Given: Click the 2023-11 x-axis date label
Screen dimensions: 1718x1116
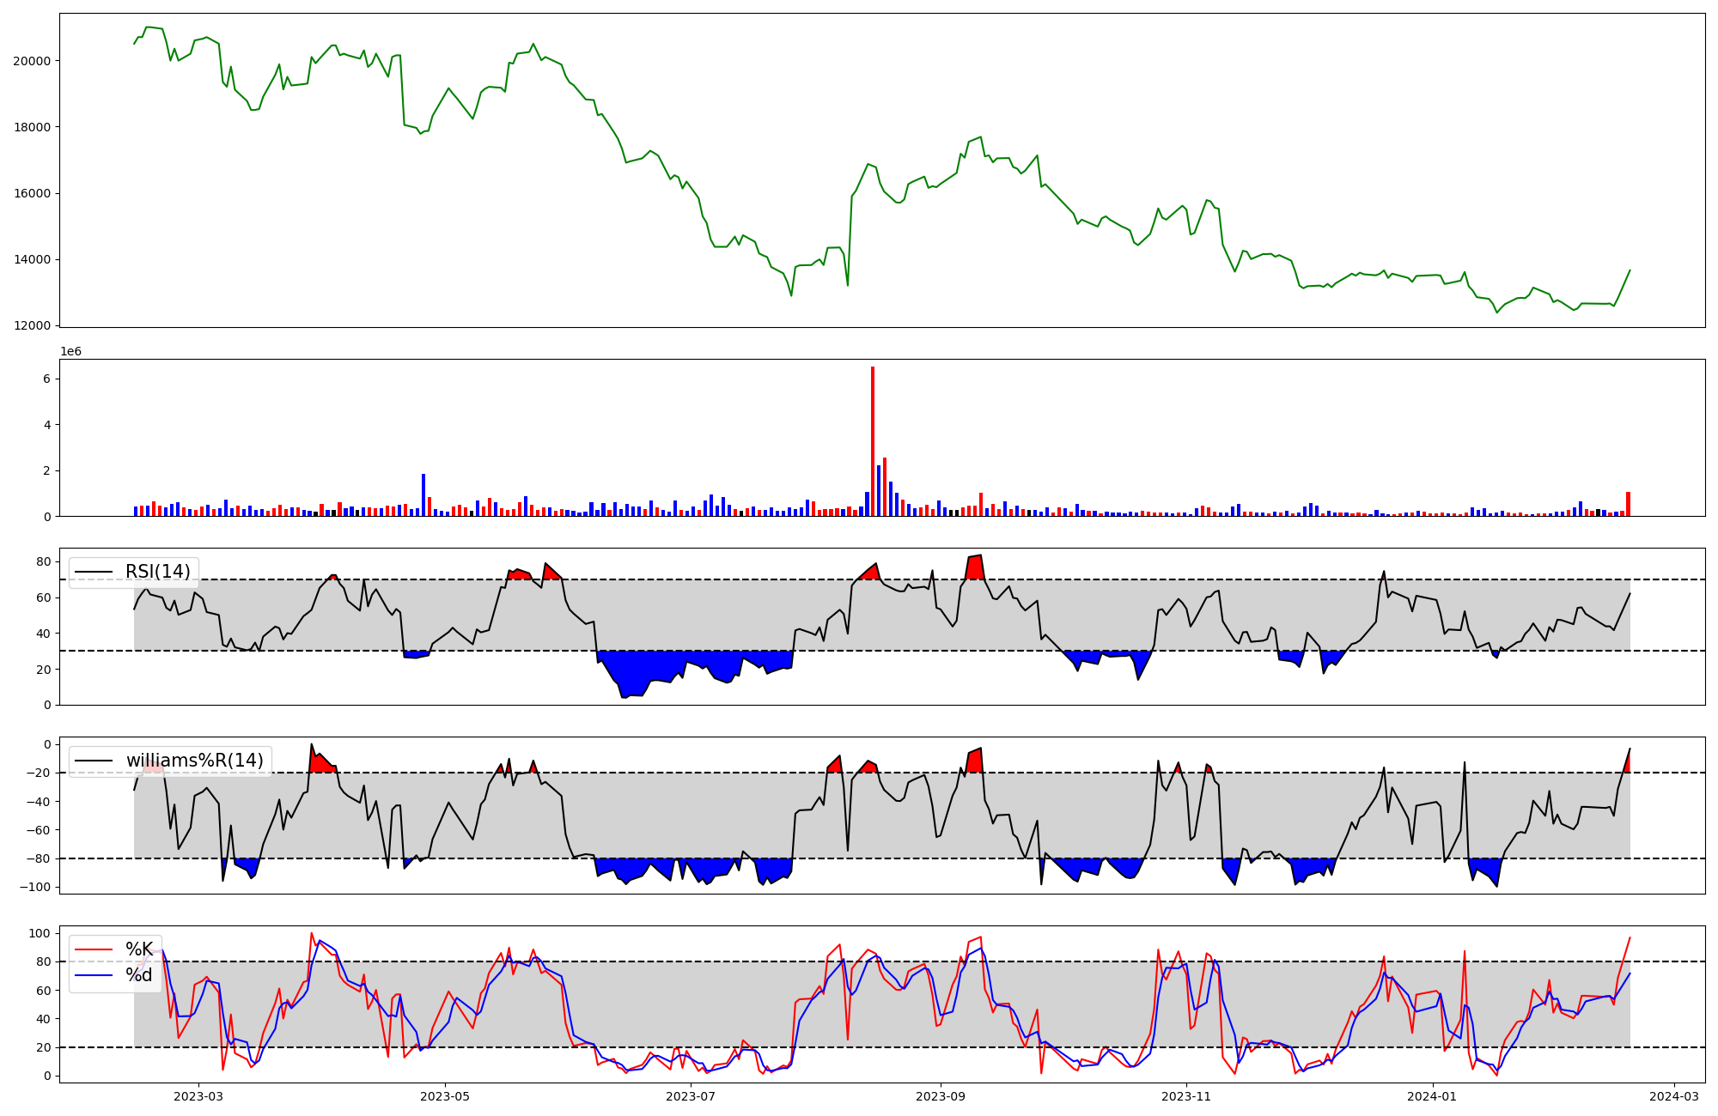Looking at the screenshot, I should (x=1186, y=1096).
